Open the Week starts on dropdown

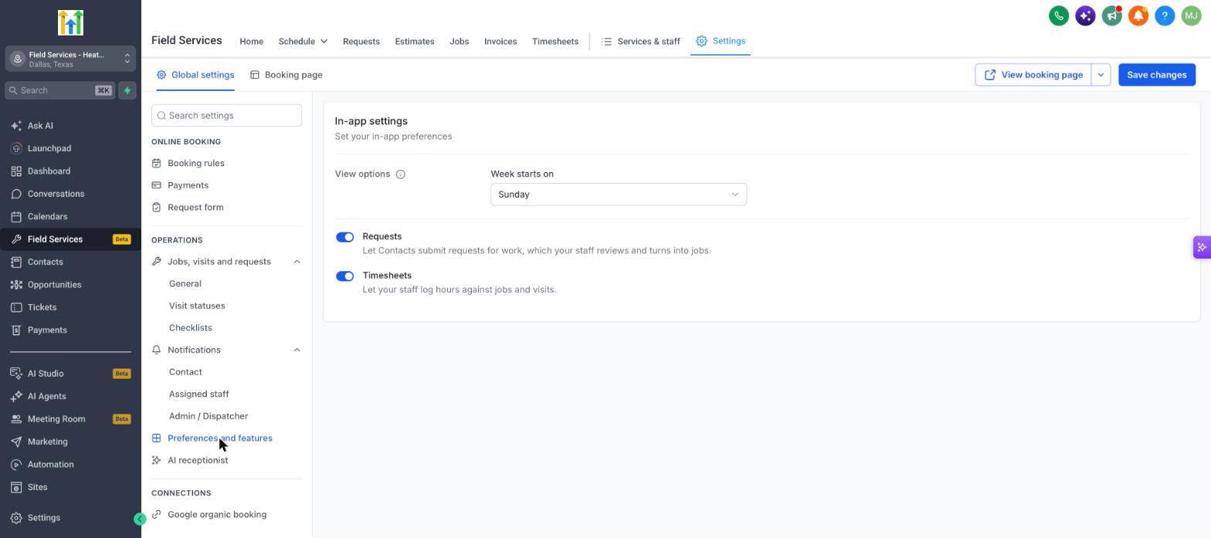[619, 195]
